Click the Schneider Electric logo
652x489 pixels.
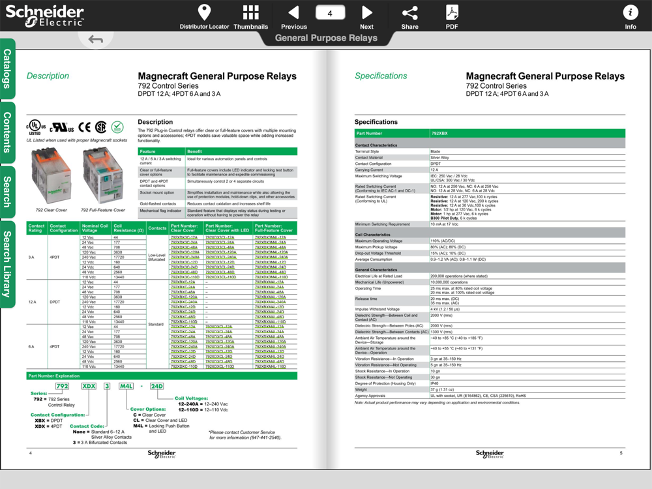pyautogui.click(x=44, y=16)
